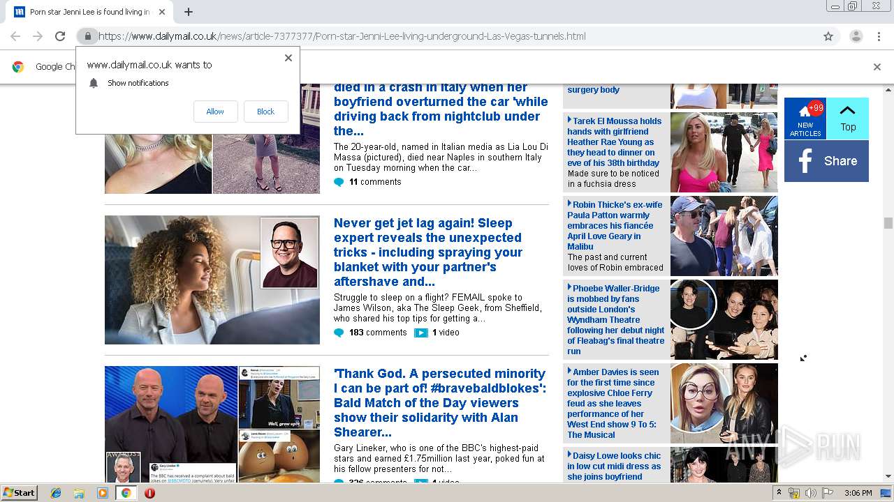Open Heather Rae Young pink dress photo
Image resolution: width=894 pixels, height=502 pixels.
click(x=724, y=152)
